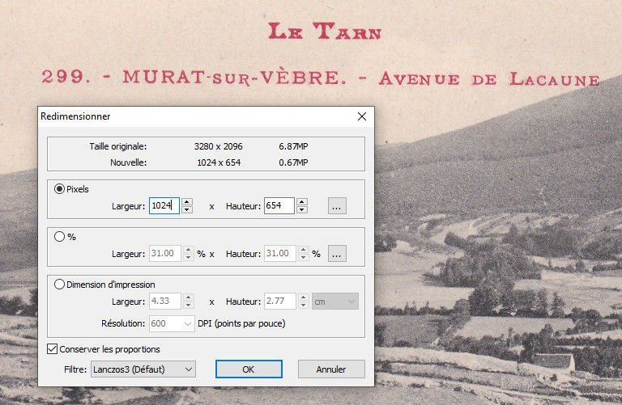
Task: Expand the cm units dropdown
Action: 335,301
